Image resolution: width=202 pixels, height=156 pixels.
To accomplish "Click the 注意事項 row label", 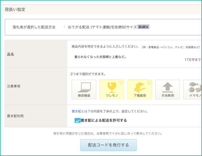I will (x=14, y=86).
